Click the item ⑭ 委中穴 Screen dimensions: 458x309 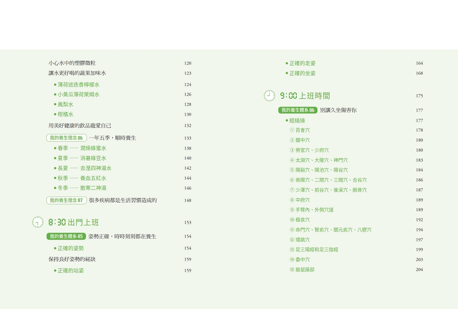coord(300,260)
